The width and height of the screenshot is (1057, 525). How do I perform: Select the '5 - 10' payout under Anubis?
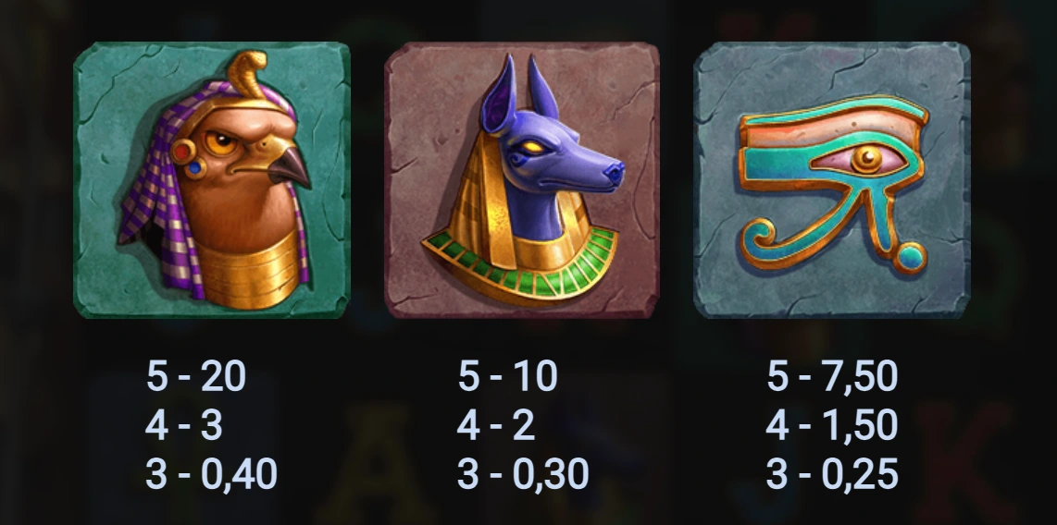pyautogui.click(x=507, y=376)
